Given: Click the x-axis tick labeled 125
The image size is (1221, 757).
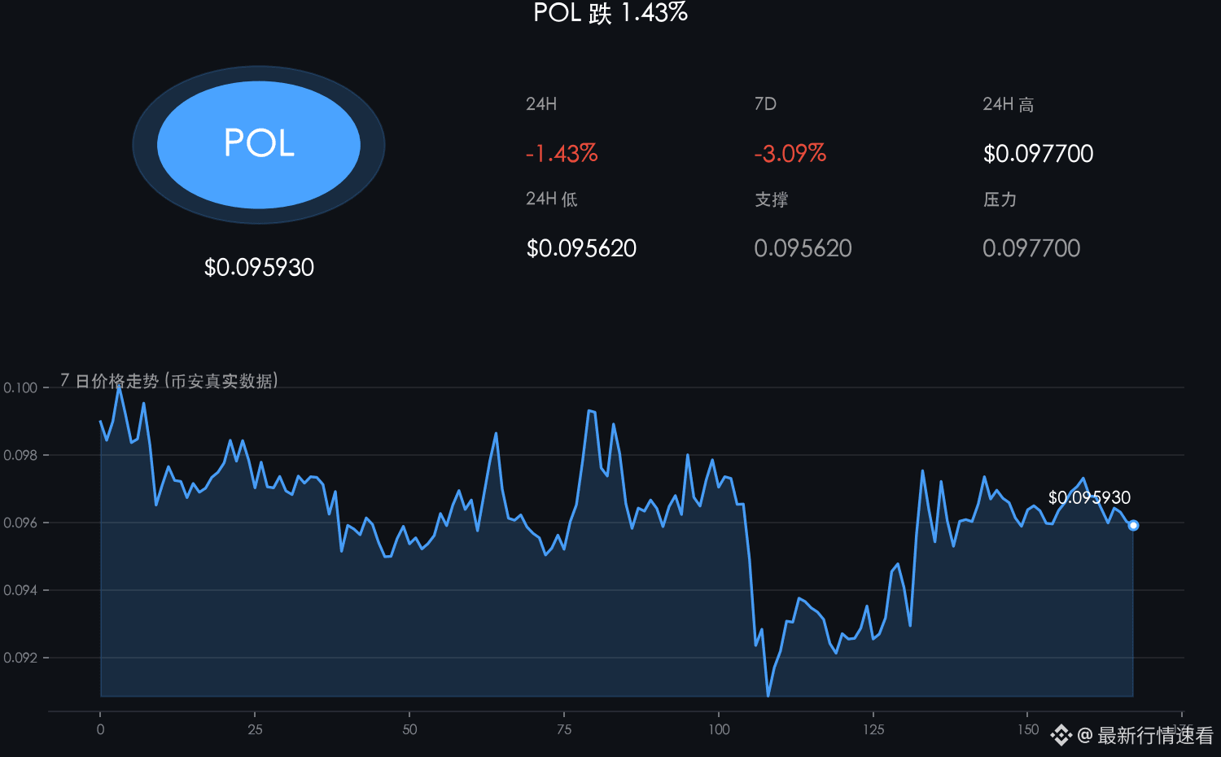Looking at the screenshot, I should point(873,729).
